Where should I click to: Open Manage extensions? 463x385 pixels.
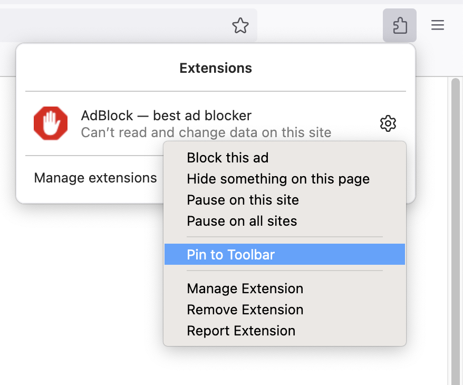click(95, 178)
